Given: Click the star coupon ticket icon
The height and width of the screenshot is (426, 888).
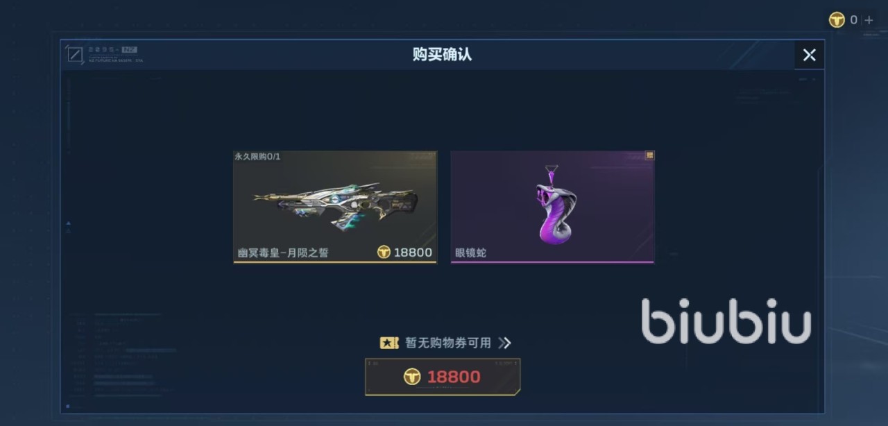Looking at the screenshot, I should [x=388, y=343].
